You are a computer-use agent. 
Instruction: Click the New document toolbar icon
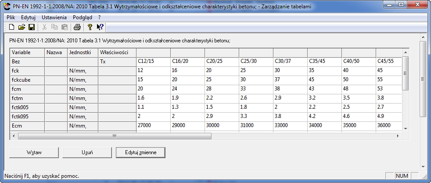coord(12,27)
